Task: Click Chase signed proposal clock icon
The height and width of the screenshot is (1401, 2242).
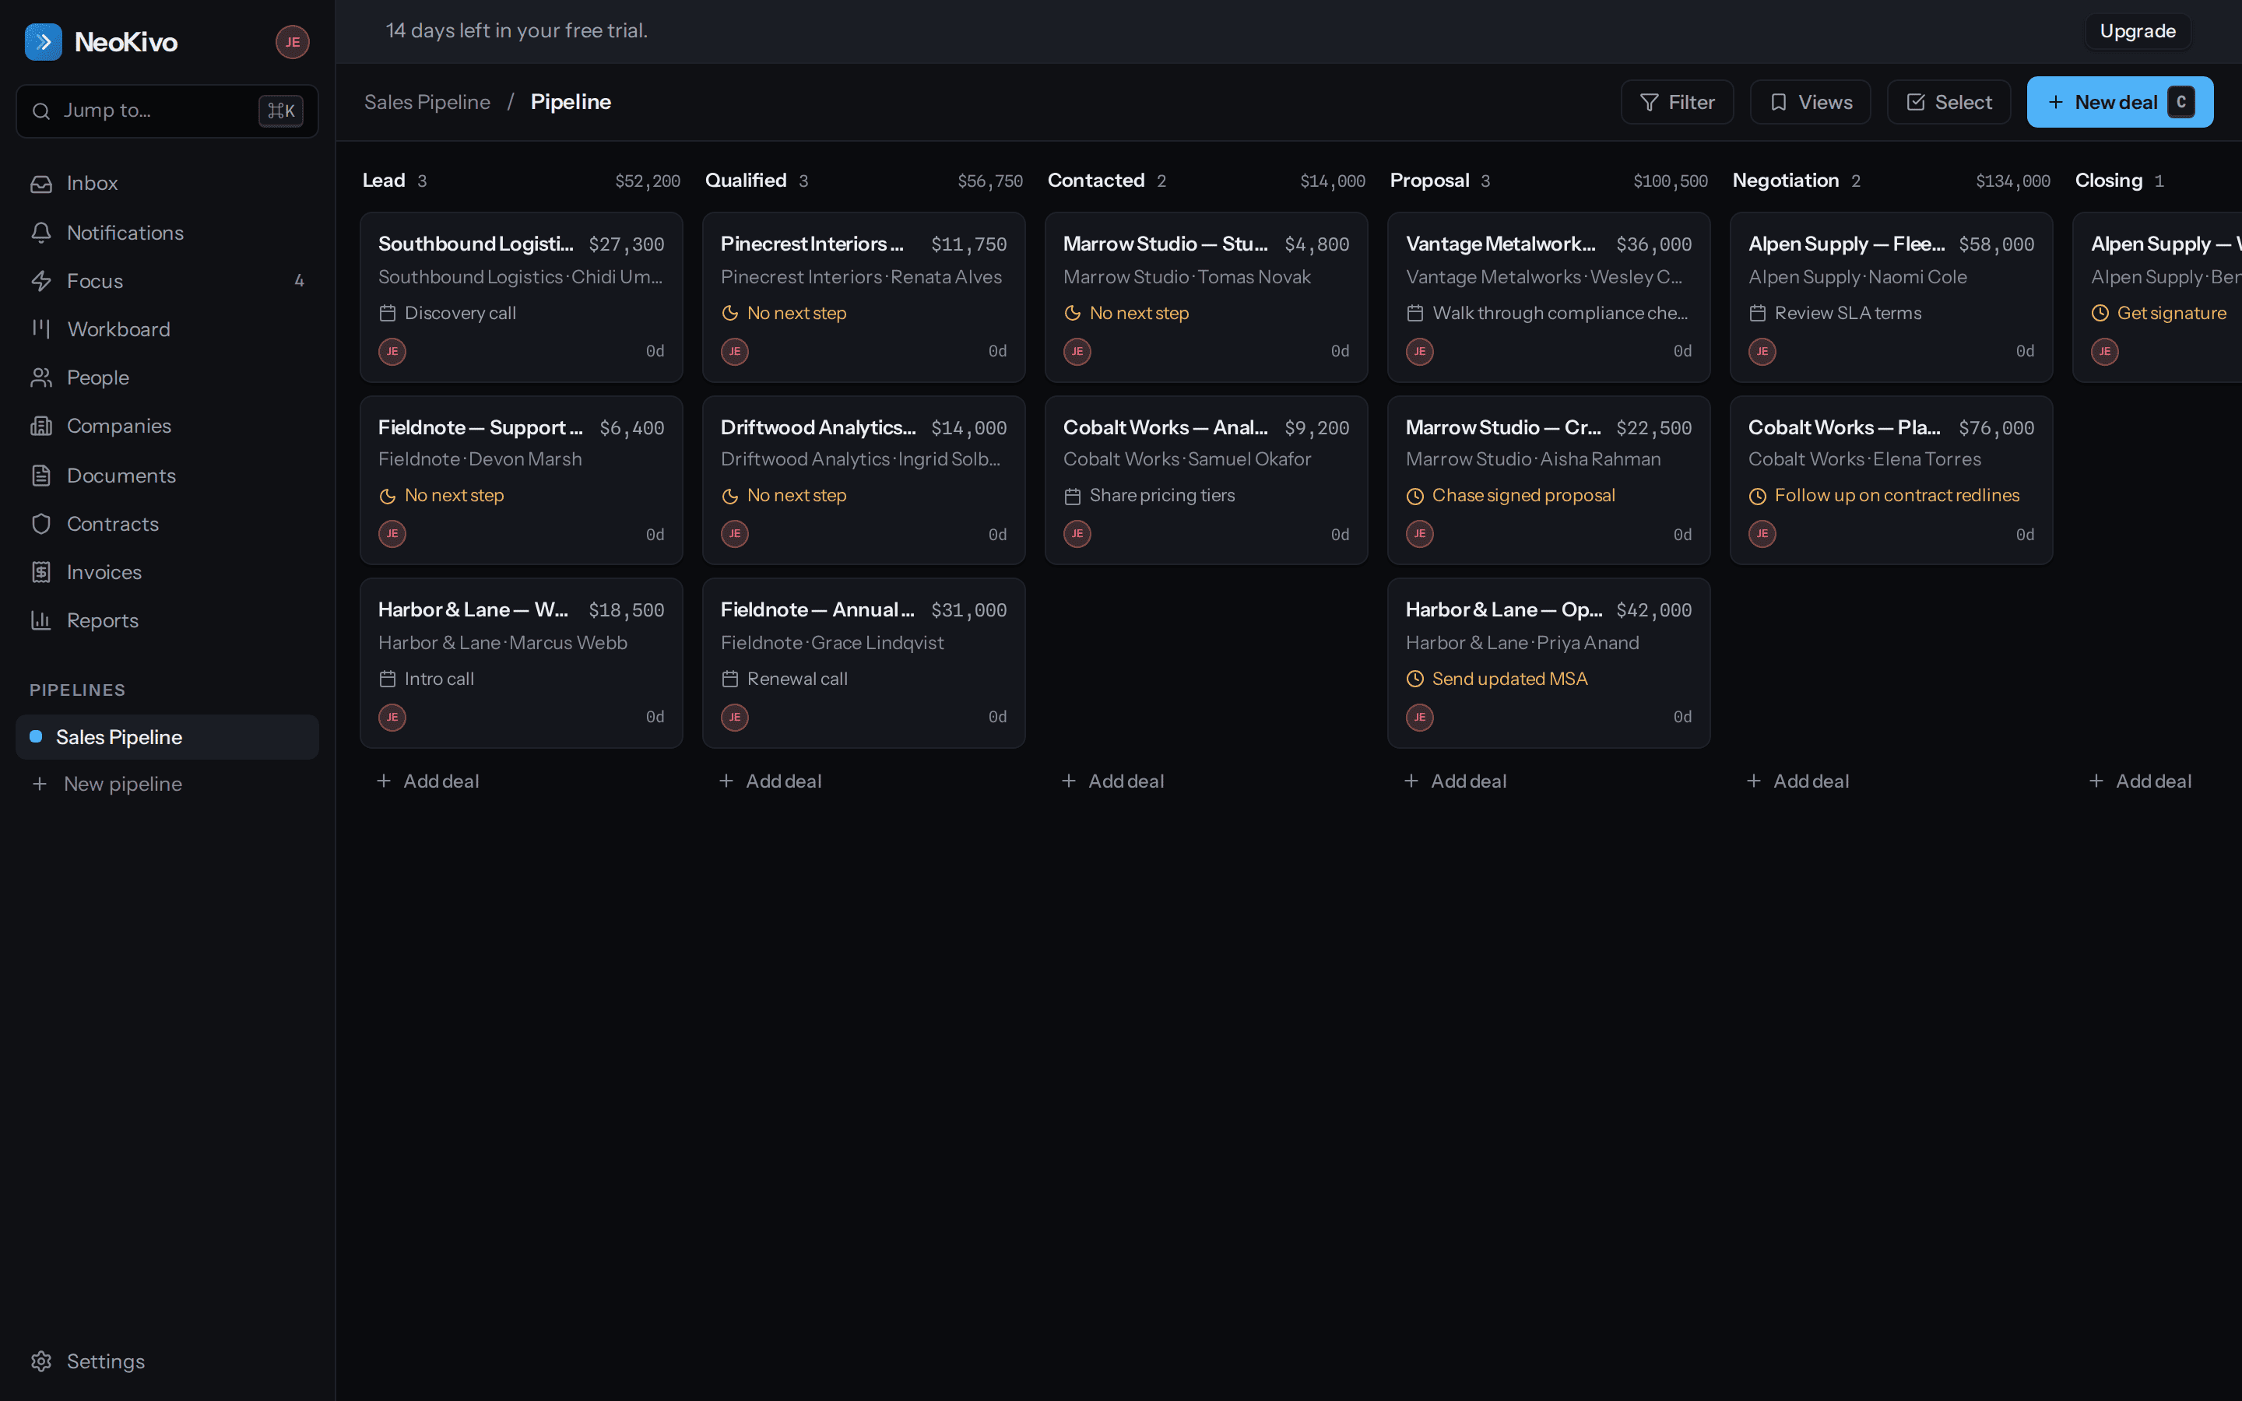Action: 1414,496
